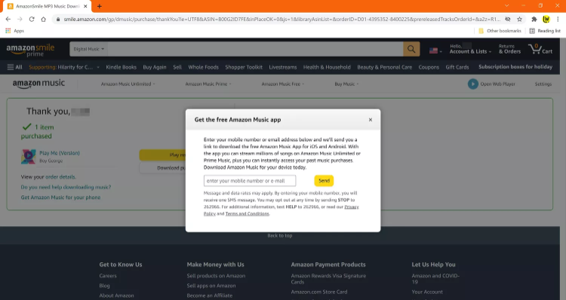
Task: Open the Boy George artist link
Action: tap(51, 161)
